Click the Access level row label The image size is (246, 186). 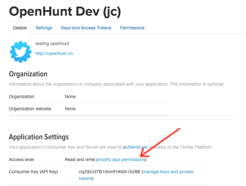click(21, 159)
